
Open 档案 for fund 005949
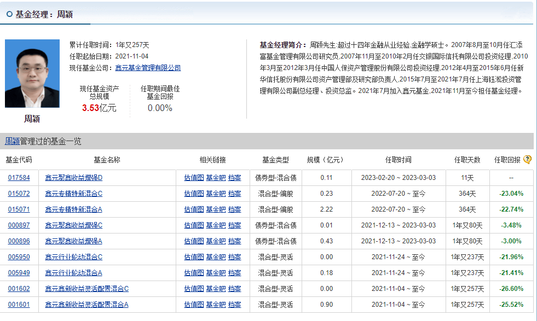tap(234, 273)
